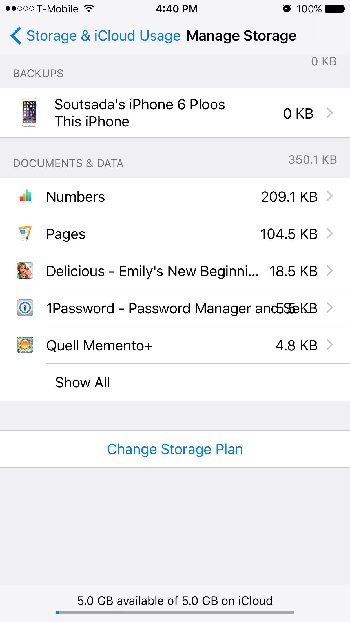Tap Change Storage Plan

pyautogui.click(x=175, y=449)
